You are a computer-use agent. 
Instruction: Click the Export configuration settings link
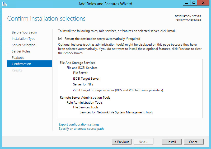(79, 124)
